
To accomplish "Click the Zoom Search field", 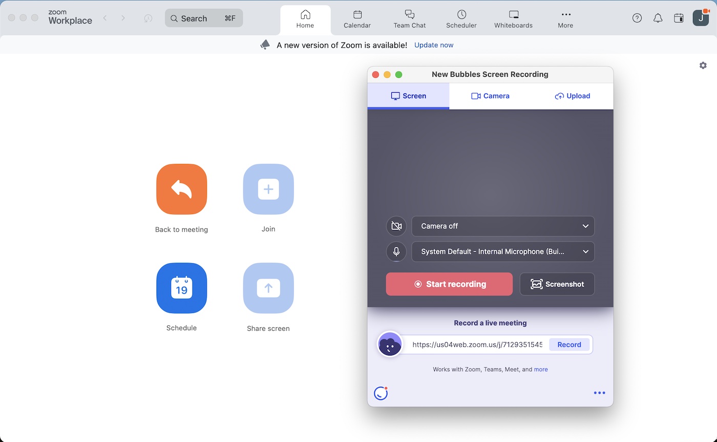I will click(x=204, y=18).
